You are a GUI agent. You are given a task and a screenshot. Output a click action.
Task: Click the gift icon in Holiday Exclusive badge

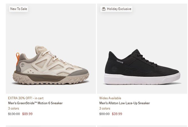tap(104, 9)
